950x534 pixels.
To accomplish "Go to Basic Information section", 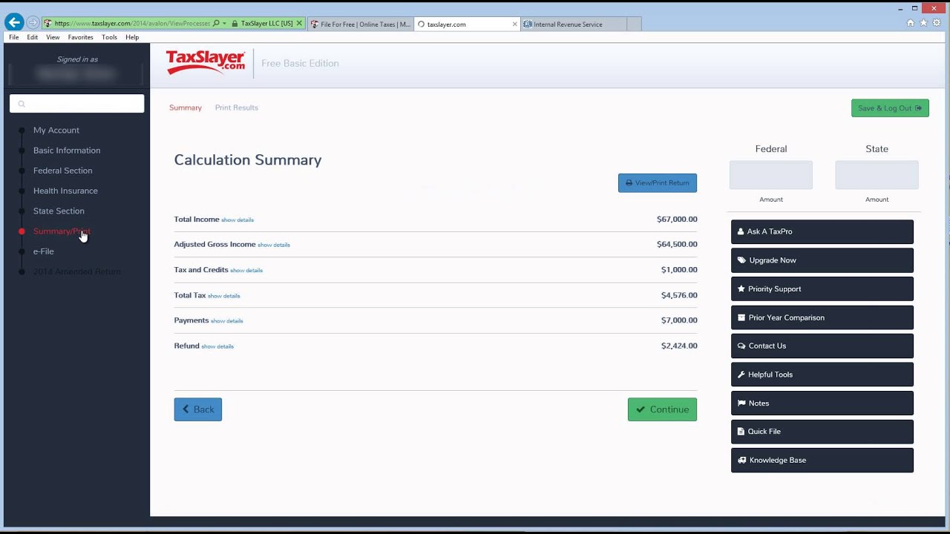I will pyautogui.click(x=67, y=151).
